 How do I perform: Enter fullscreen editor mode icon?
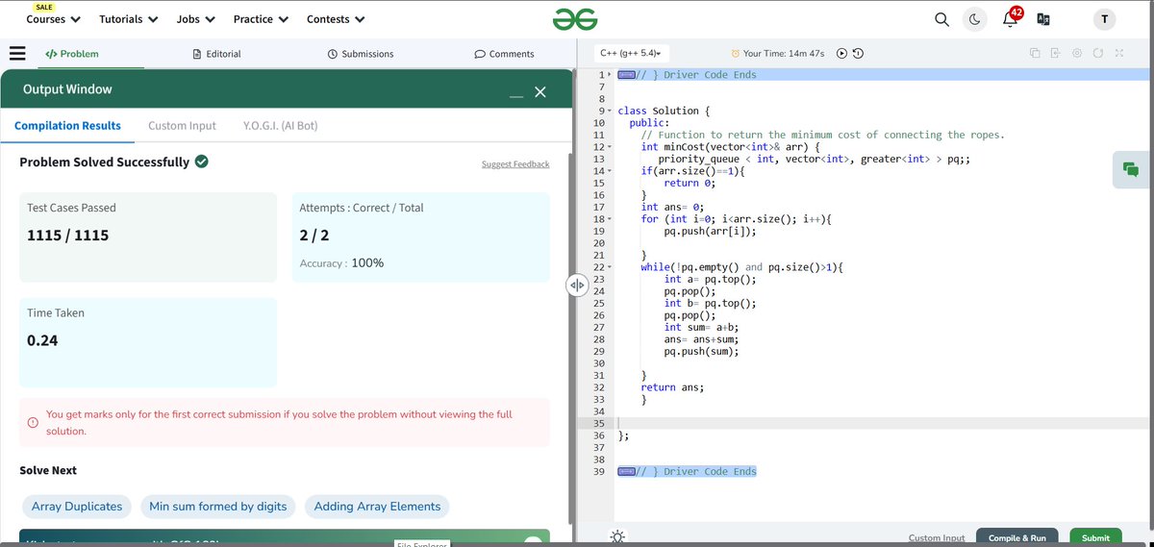coord(1119,53)
